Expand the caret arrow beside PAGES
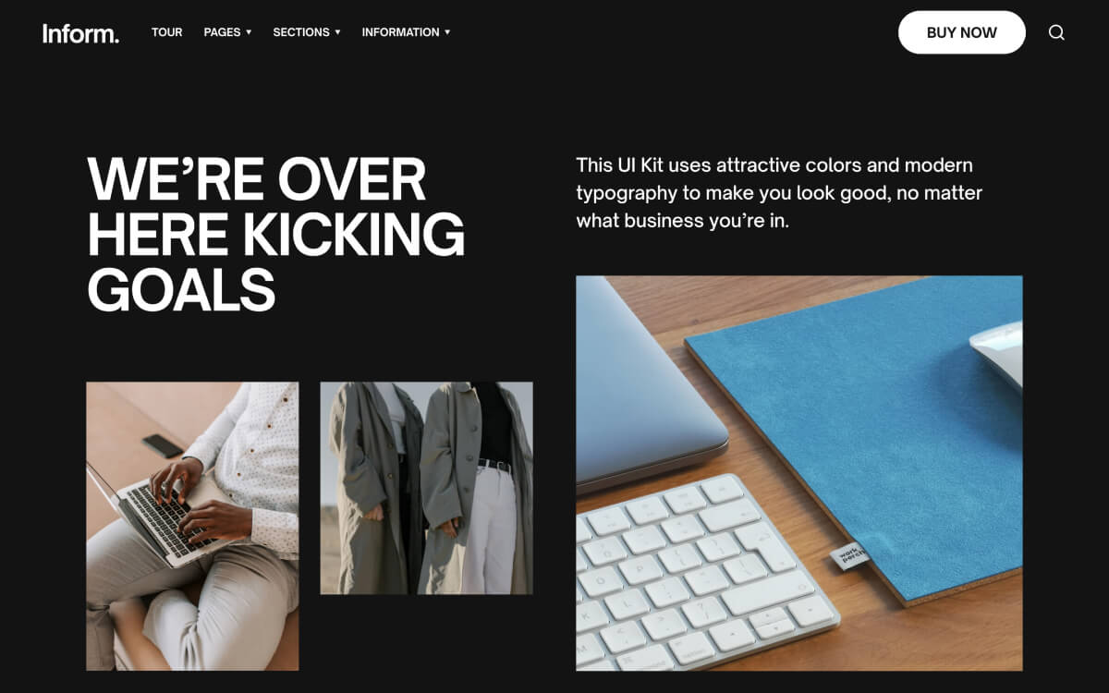1109x693 pixels. (x=248, y=32)
